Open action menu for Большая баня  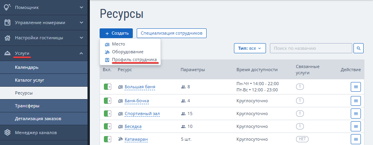pos(356,87)
